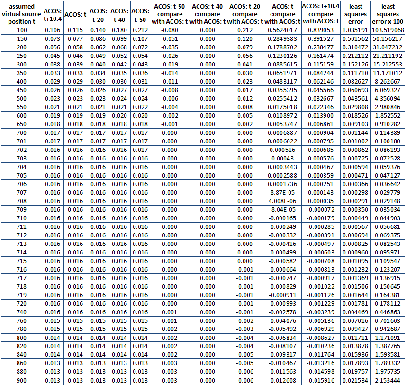The height and width of the screenshot is (386, 406).
Task: Click the 'least squares error x 100' header
Action: tap(388, 14)
